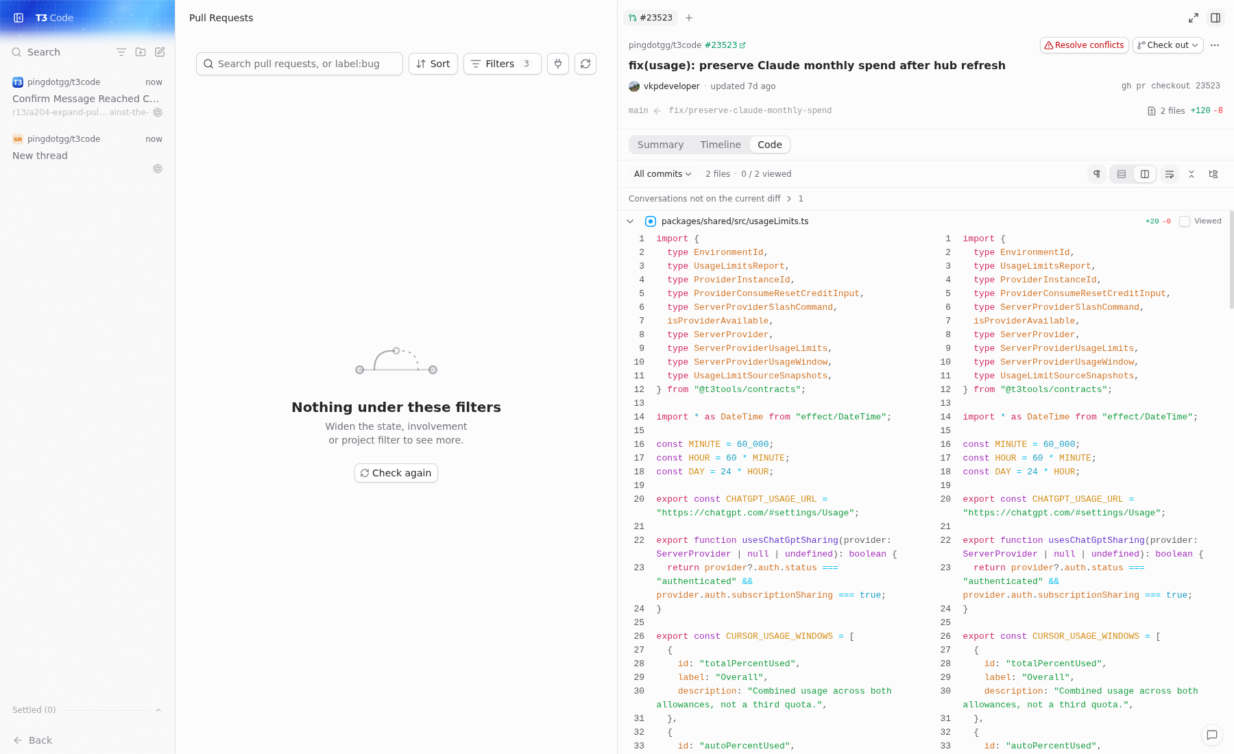The height and width of the screenshot is (754, 1234).
Task: Focus the Search pull requests field
Action: (x=300, y=64)
